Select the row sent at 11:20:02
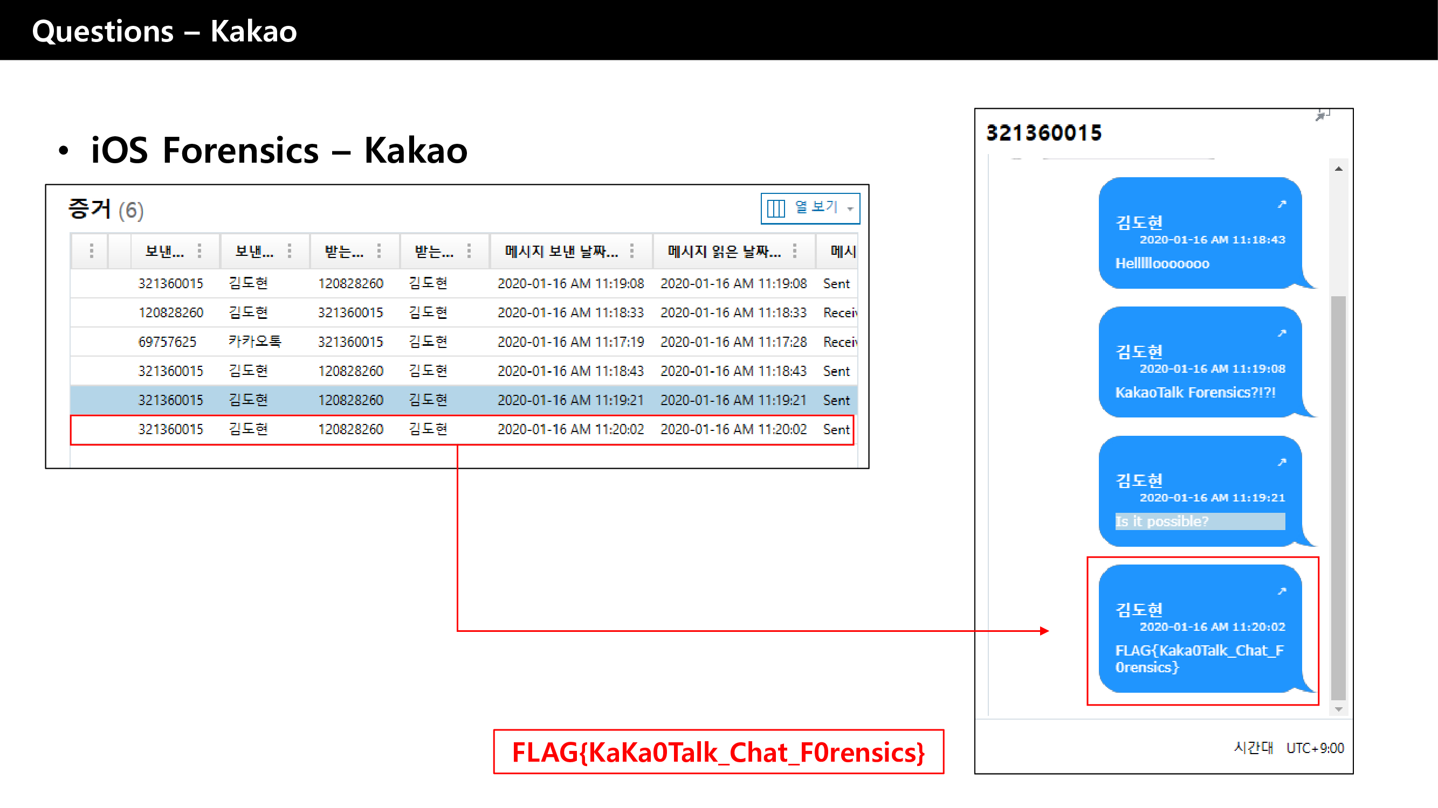1438x808 pixels. (462, 429)
